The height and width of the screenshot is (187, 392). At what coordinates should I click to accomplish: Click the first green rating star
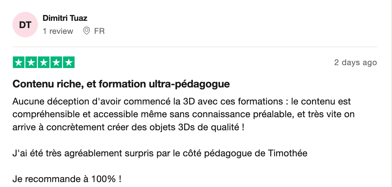pos(19,63)
